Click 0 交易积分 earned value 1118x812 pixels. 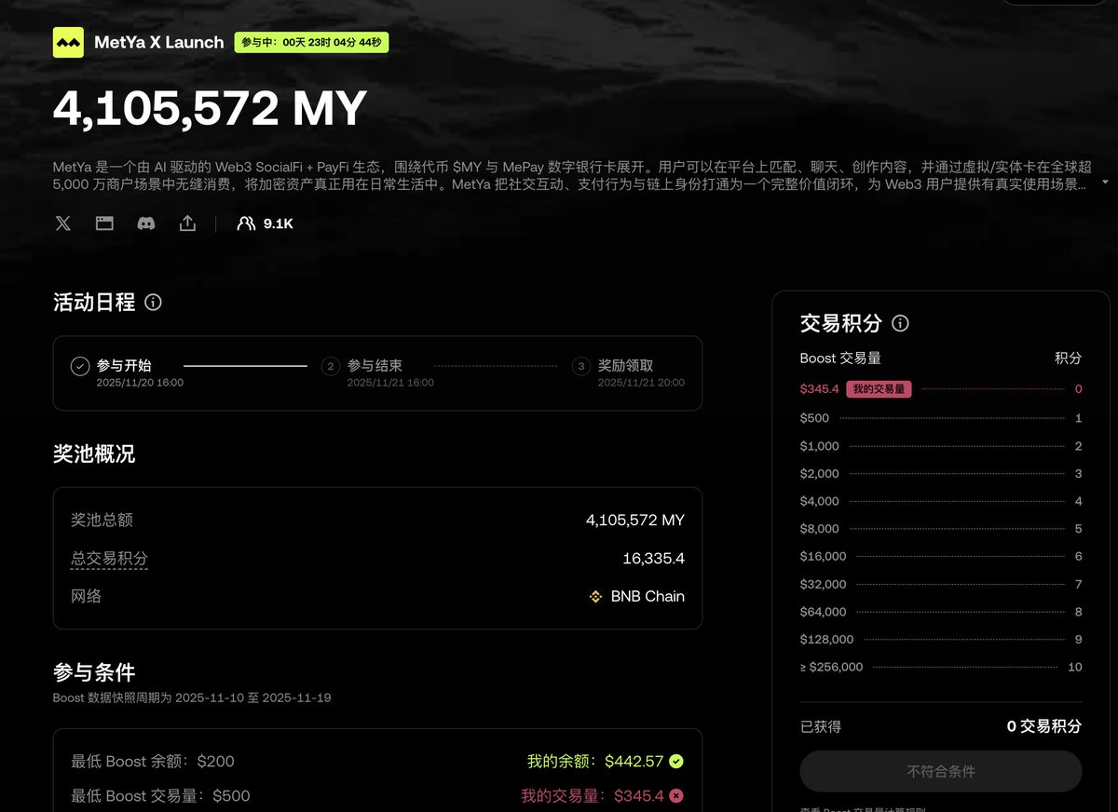[x=1044, y=726]
